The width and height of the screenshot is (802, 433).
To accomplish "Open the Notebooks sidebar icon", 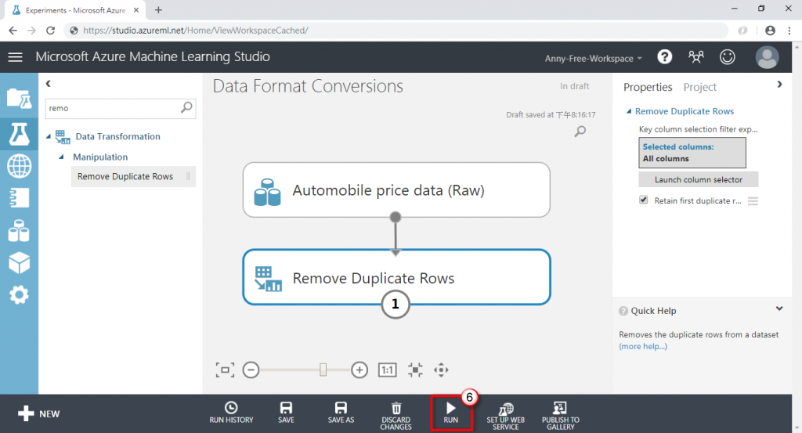I will [19, 198].
